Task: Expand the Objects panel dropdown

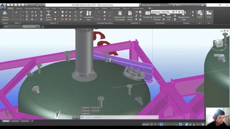Action: 54,23
